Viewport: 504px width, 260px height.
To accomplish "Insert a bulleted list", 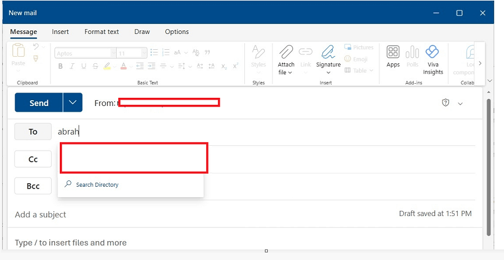I will pyautogui.click(x=154, y=52).
